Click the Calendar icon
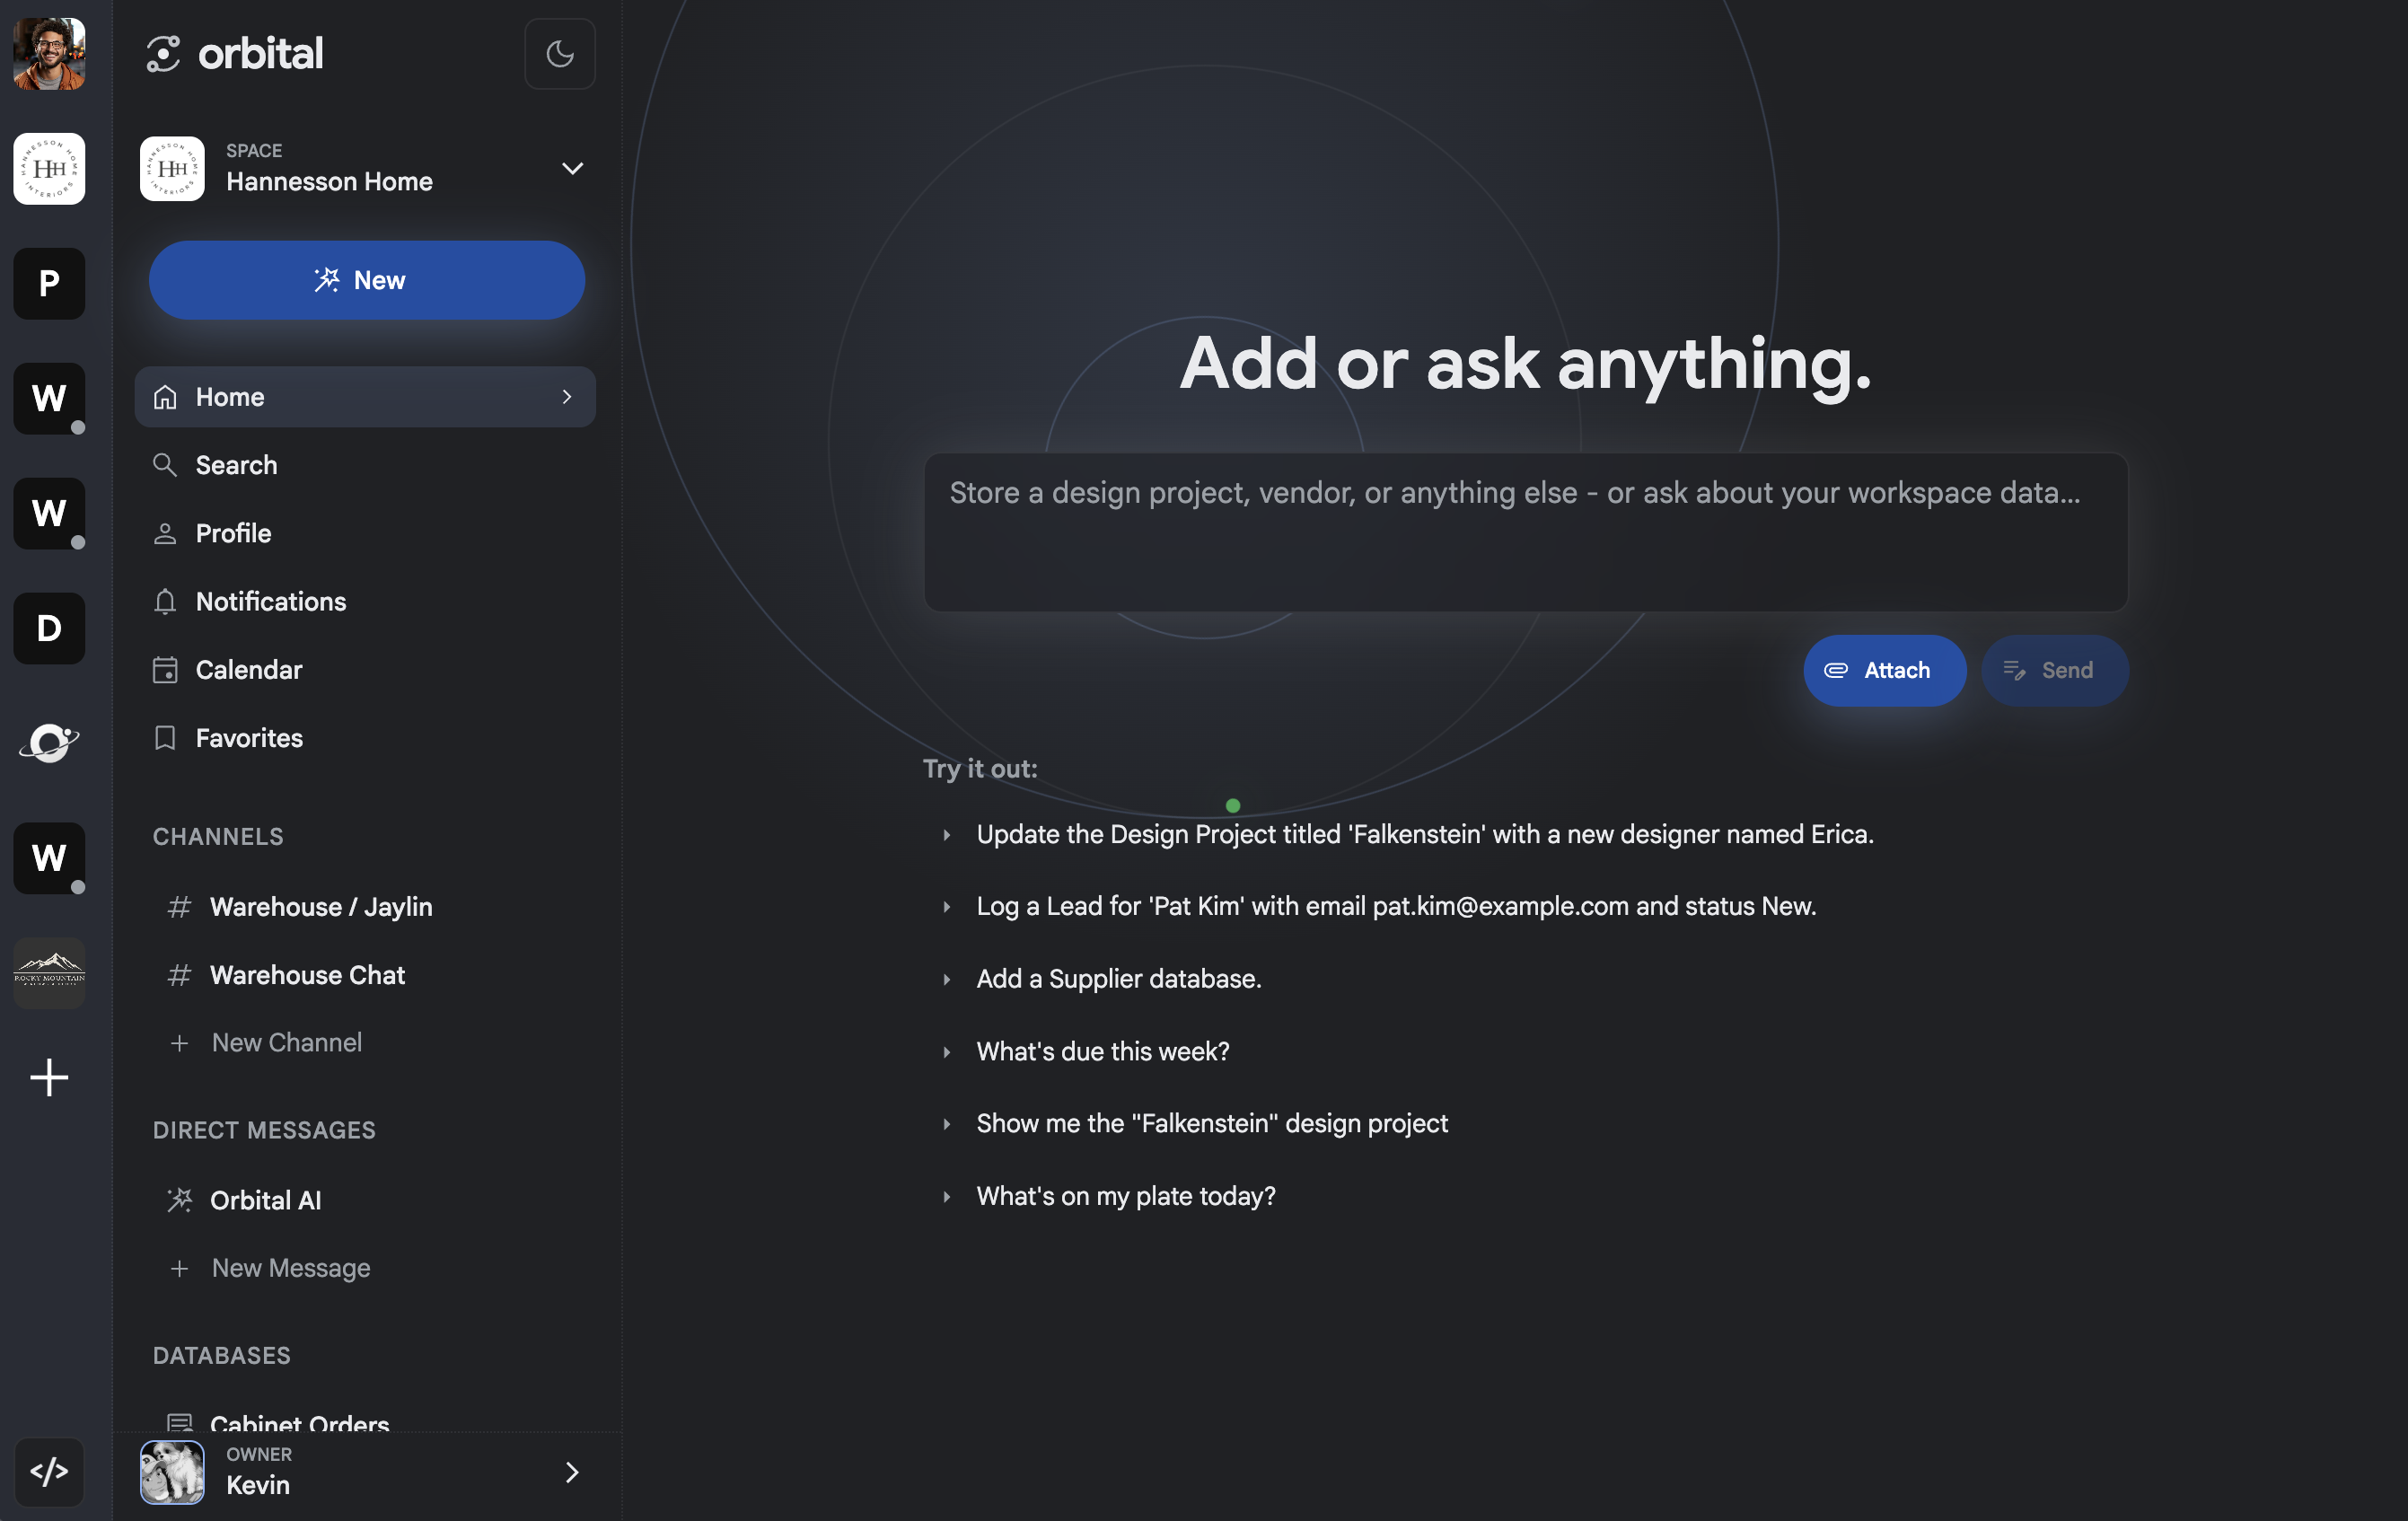Image resolution: width=2408 pixels, height=1521 pixels. 165,670
